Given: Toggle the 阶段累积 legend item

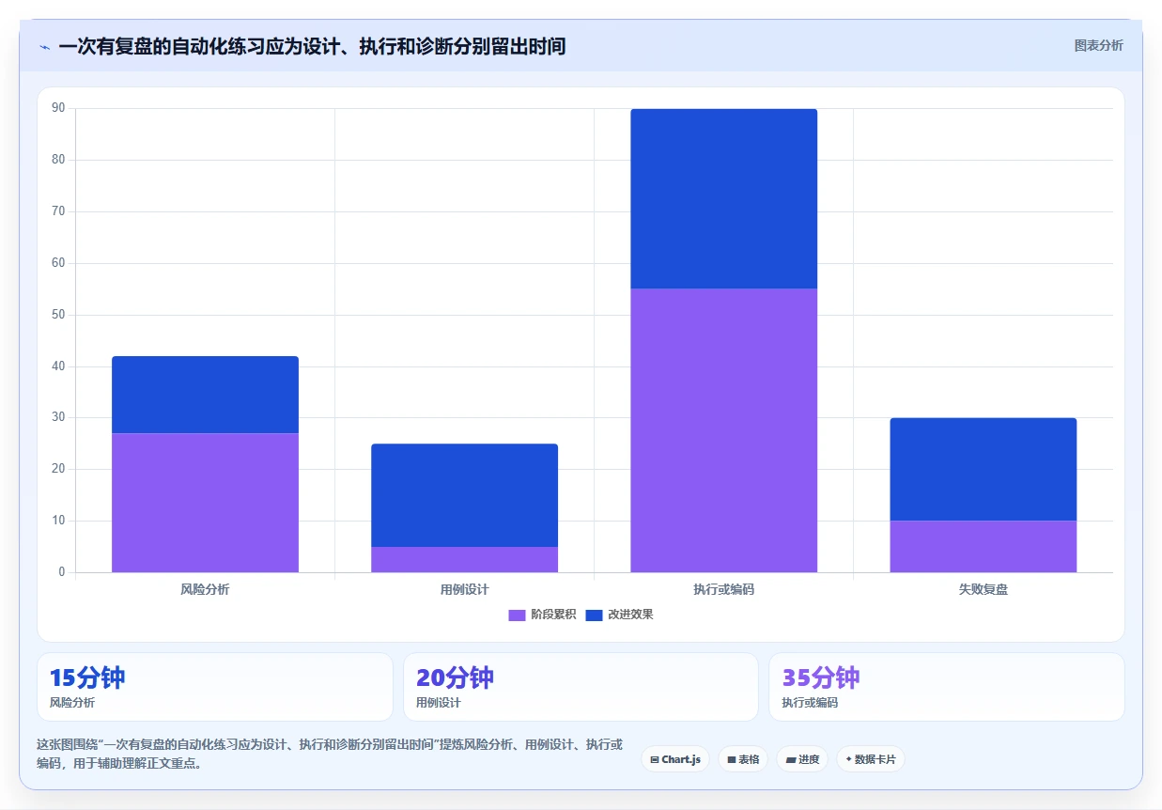Looking at the screenshot, I should point(542,615).
